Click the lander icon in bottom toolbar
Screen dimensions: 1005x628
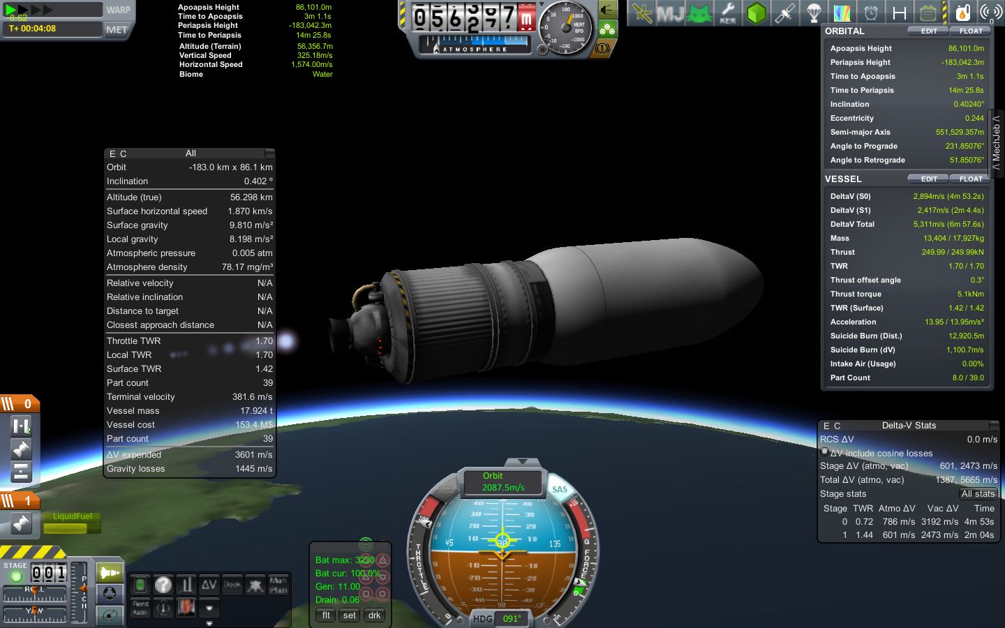point(255,585)
